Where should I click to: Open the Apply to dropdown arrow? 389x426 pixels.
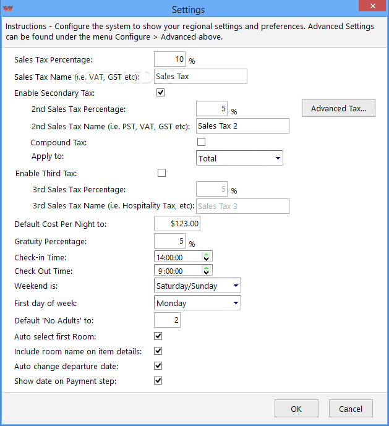278,158
